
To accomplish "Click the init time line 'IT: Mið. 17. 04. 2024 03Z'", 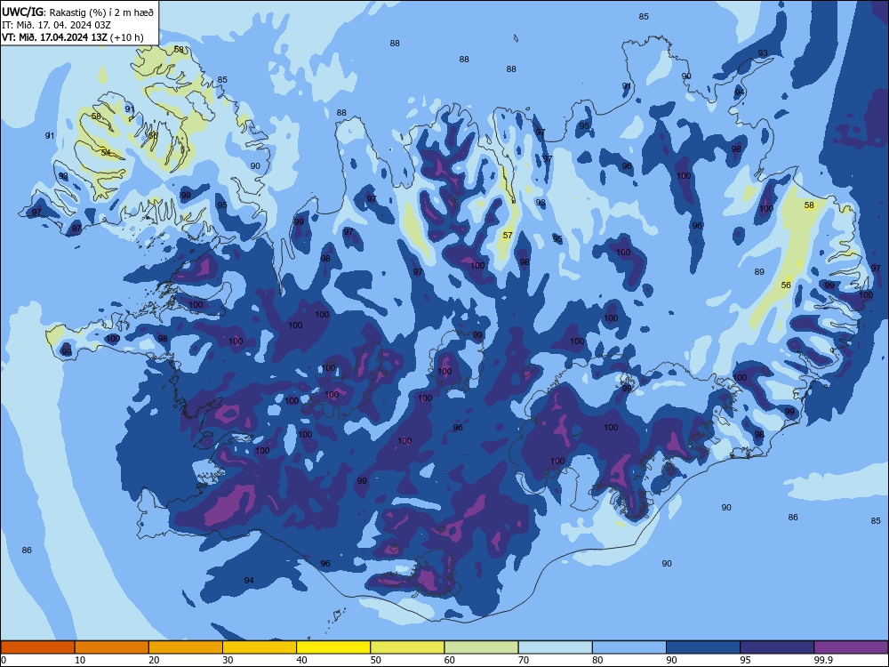I will pos(57,25).
